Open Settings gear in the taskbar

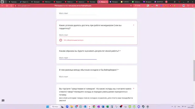point(147,107)
